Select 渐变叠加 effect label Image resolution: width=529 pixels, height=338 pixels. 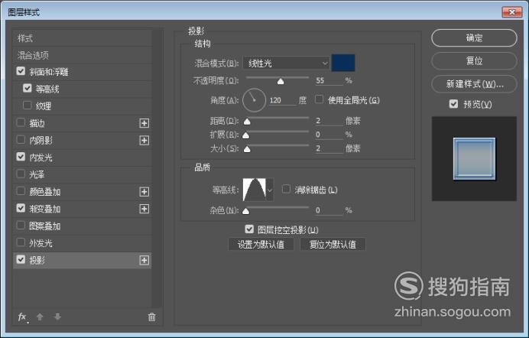(45, 209)
